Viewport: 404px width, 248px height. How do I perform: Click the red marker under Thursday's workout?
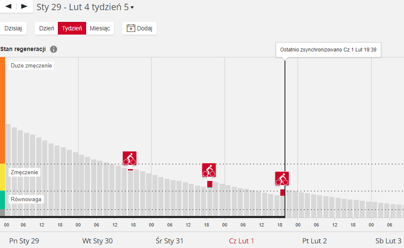point(282,192)
